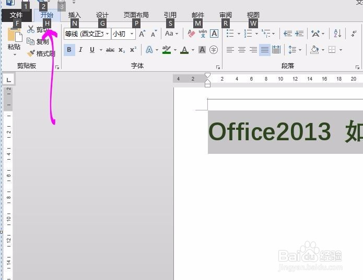
Task: Activate the 格式刷 format painter
Action: (41, 53)
